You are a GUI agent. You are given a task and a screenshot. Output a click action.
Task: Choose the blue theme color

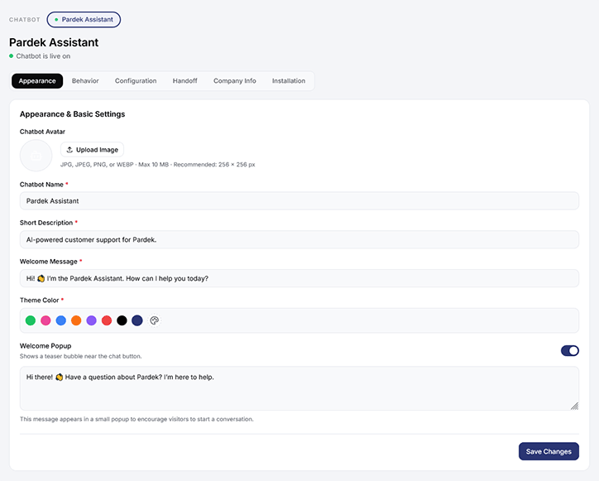pos(61,320)
